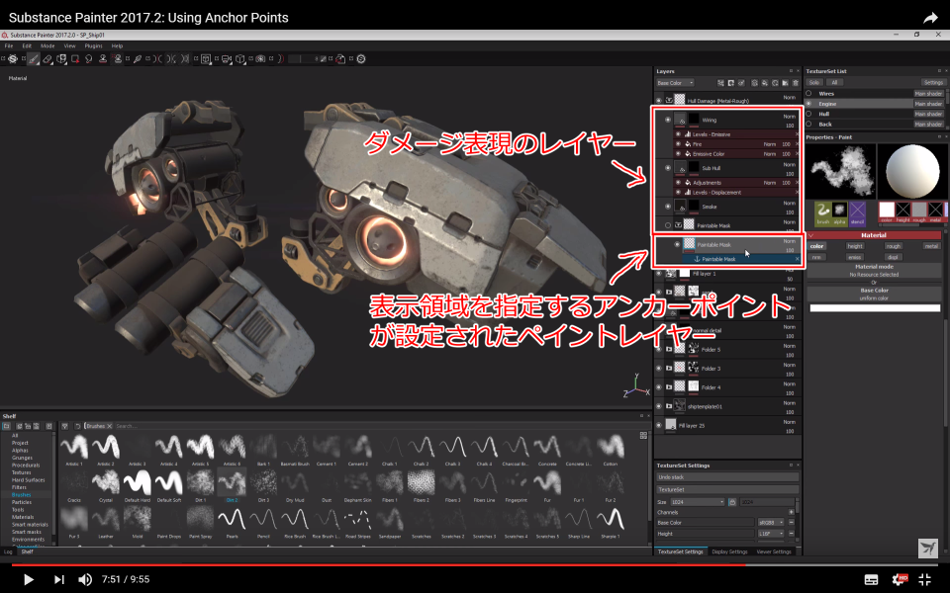Viewport: 950px width, 593px height.
Task: Select the Back texture set radio button
Action: click(808, 124)
